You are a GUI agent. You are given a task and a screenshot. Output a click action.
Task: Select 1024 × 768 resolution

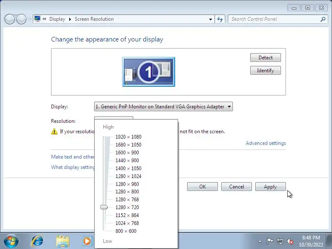[127, 223]
